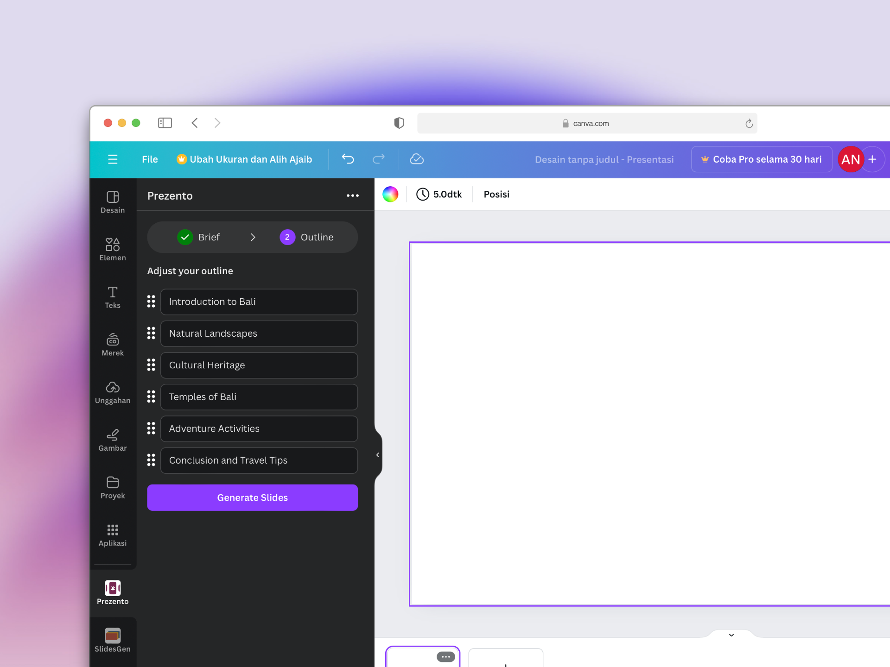This screenshot has width=890, height=667.
Task: Open the Elemen panel in sidebar
Action: point(113,249)
